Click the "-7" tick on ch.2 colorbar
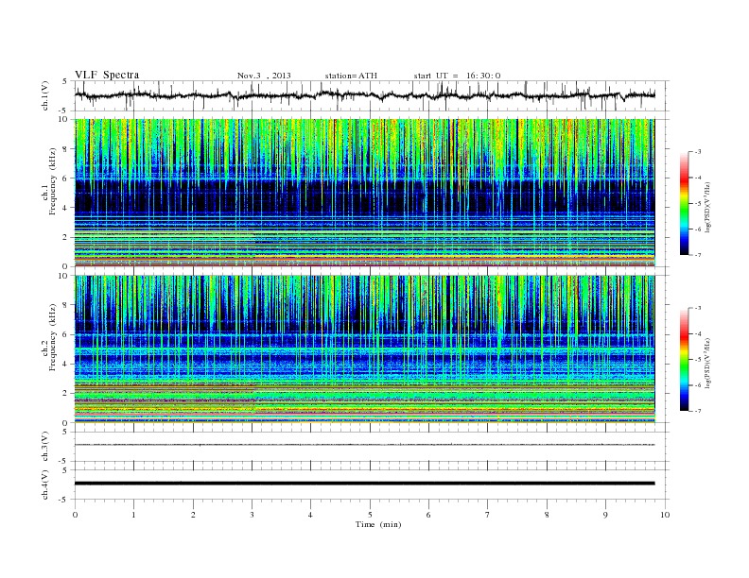Image resolution: width=749 pixels, height=578 pixels. (698, 411)
